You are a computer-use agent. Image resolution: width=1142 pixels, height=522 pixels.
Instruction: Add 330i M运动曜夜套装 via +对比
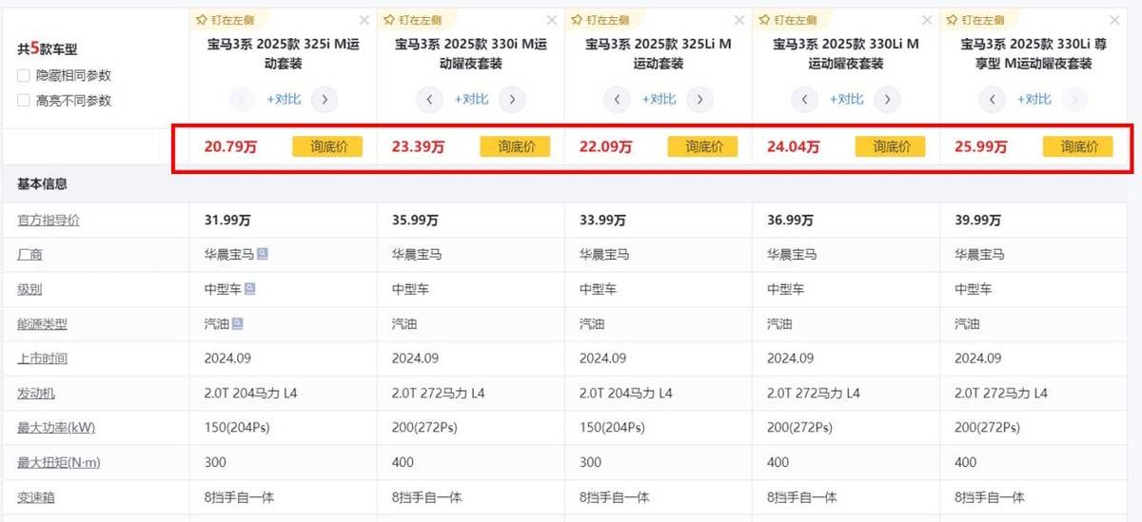pyautogui.click(x=471, y=99)
